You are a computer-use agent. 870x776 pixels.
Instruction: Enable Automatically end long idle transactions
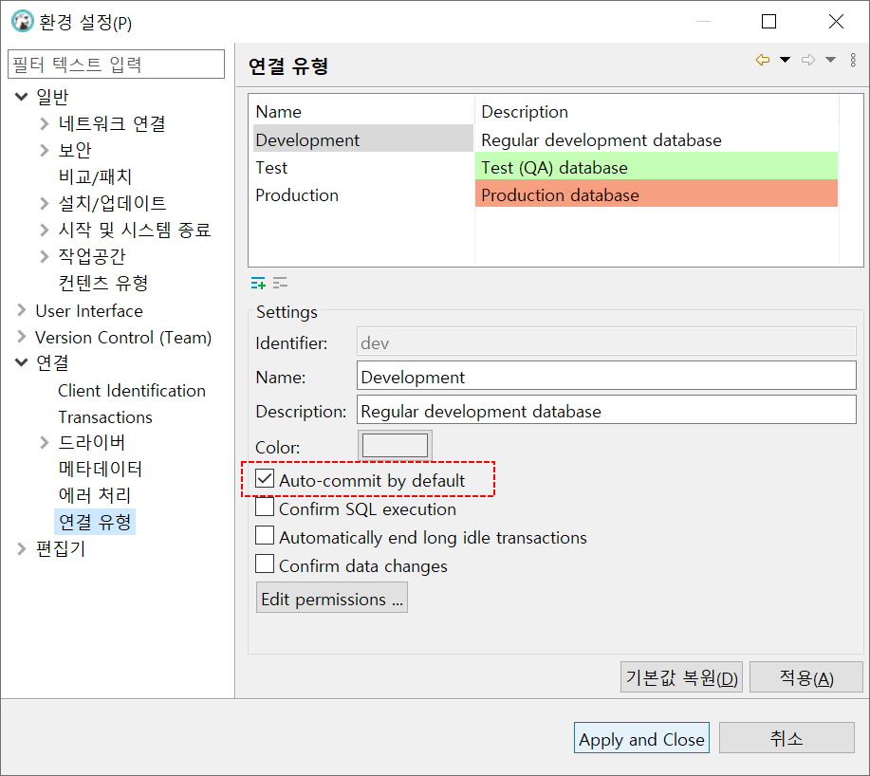[265, 535]
